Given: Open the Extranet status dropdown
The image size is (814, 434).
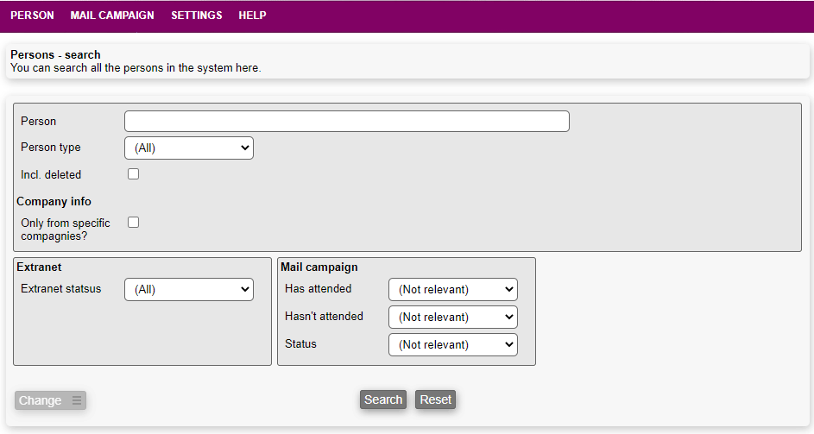Looking at the screenshot, I should 189,289.
